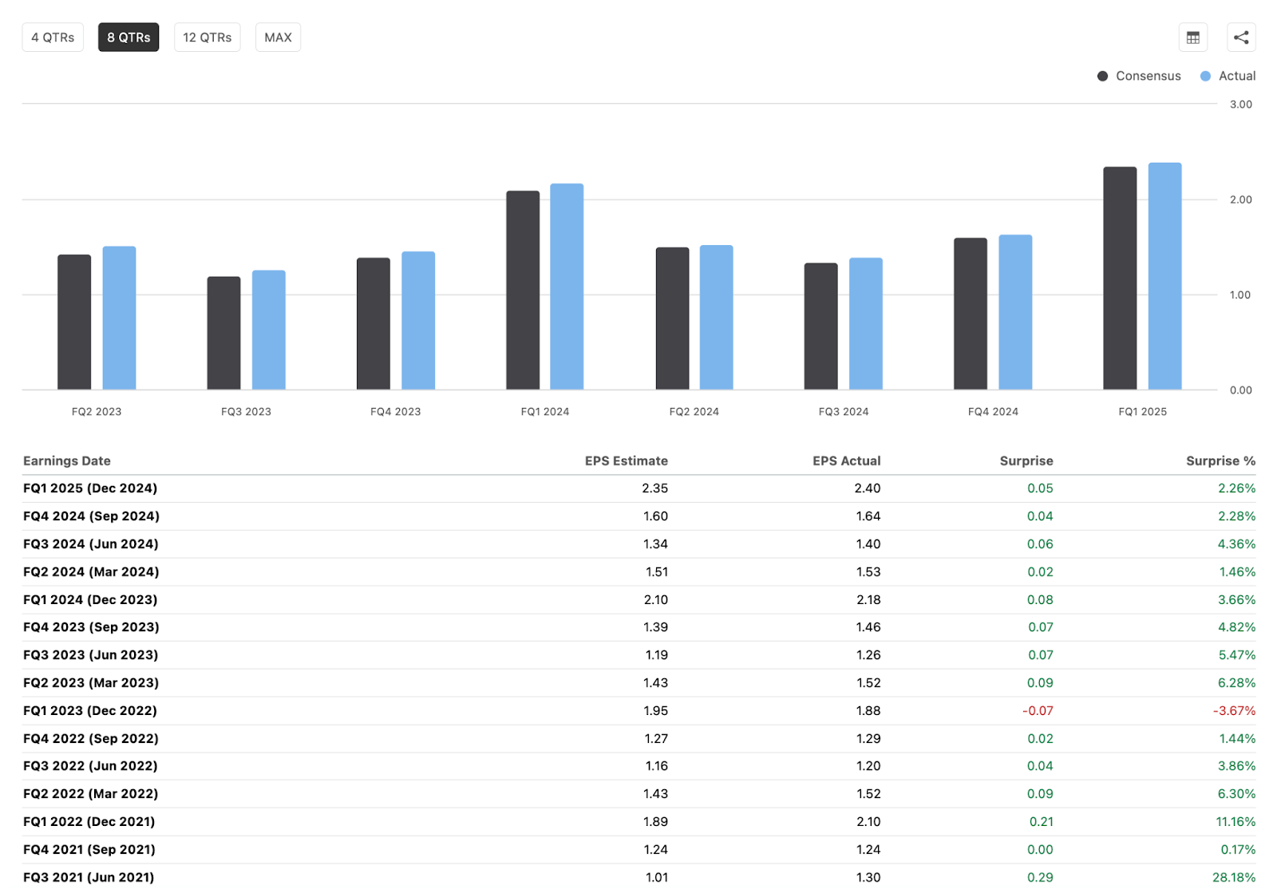Open the table view icon
The height and width of the screenshot is (889, 1277).
[x=1192, y=37]
